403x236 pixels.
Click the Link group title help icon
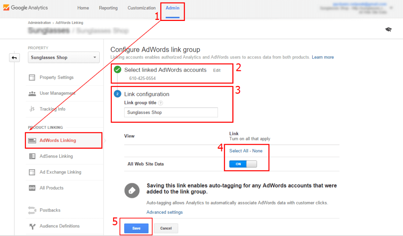[160, 103]
